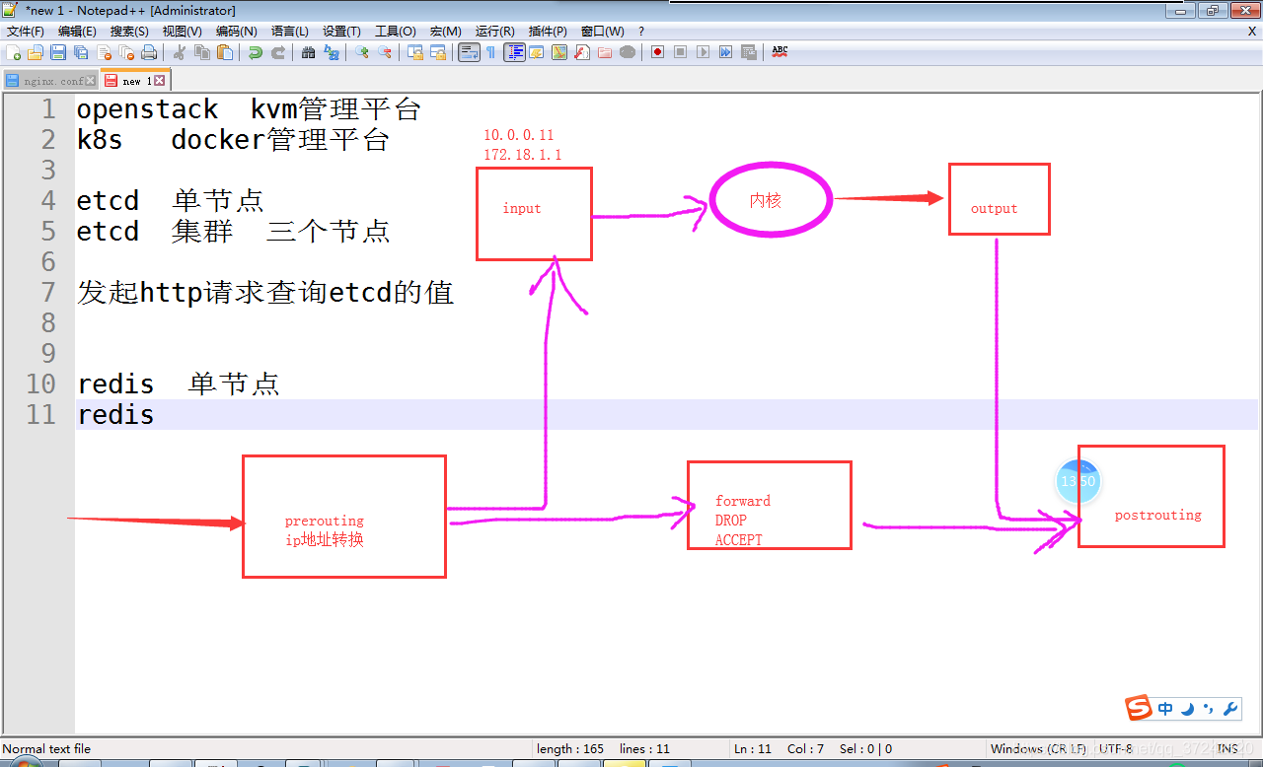The image size is (1263, 767).
Task: Toggle Sogou punctuation mode icon
Action: 1209,709
